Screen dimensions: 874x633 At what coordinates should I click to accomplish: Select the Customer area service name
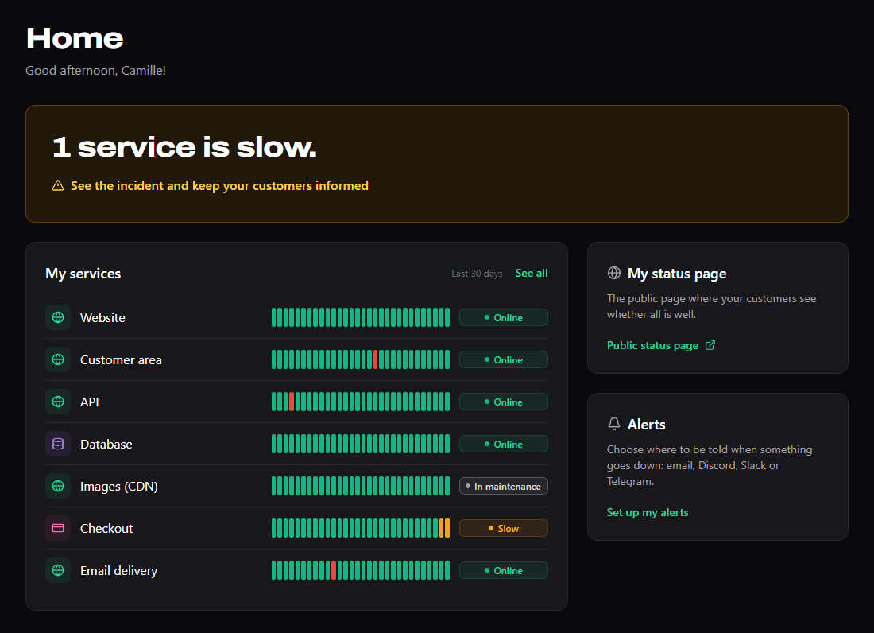[121, 359]
